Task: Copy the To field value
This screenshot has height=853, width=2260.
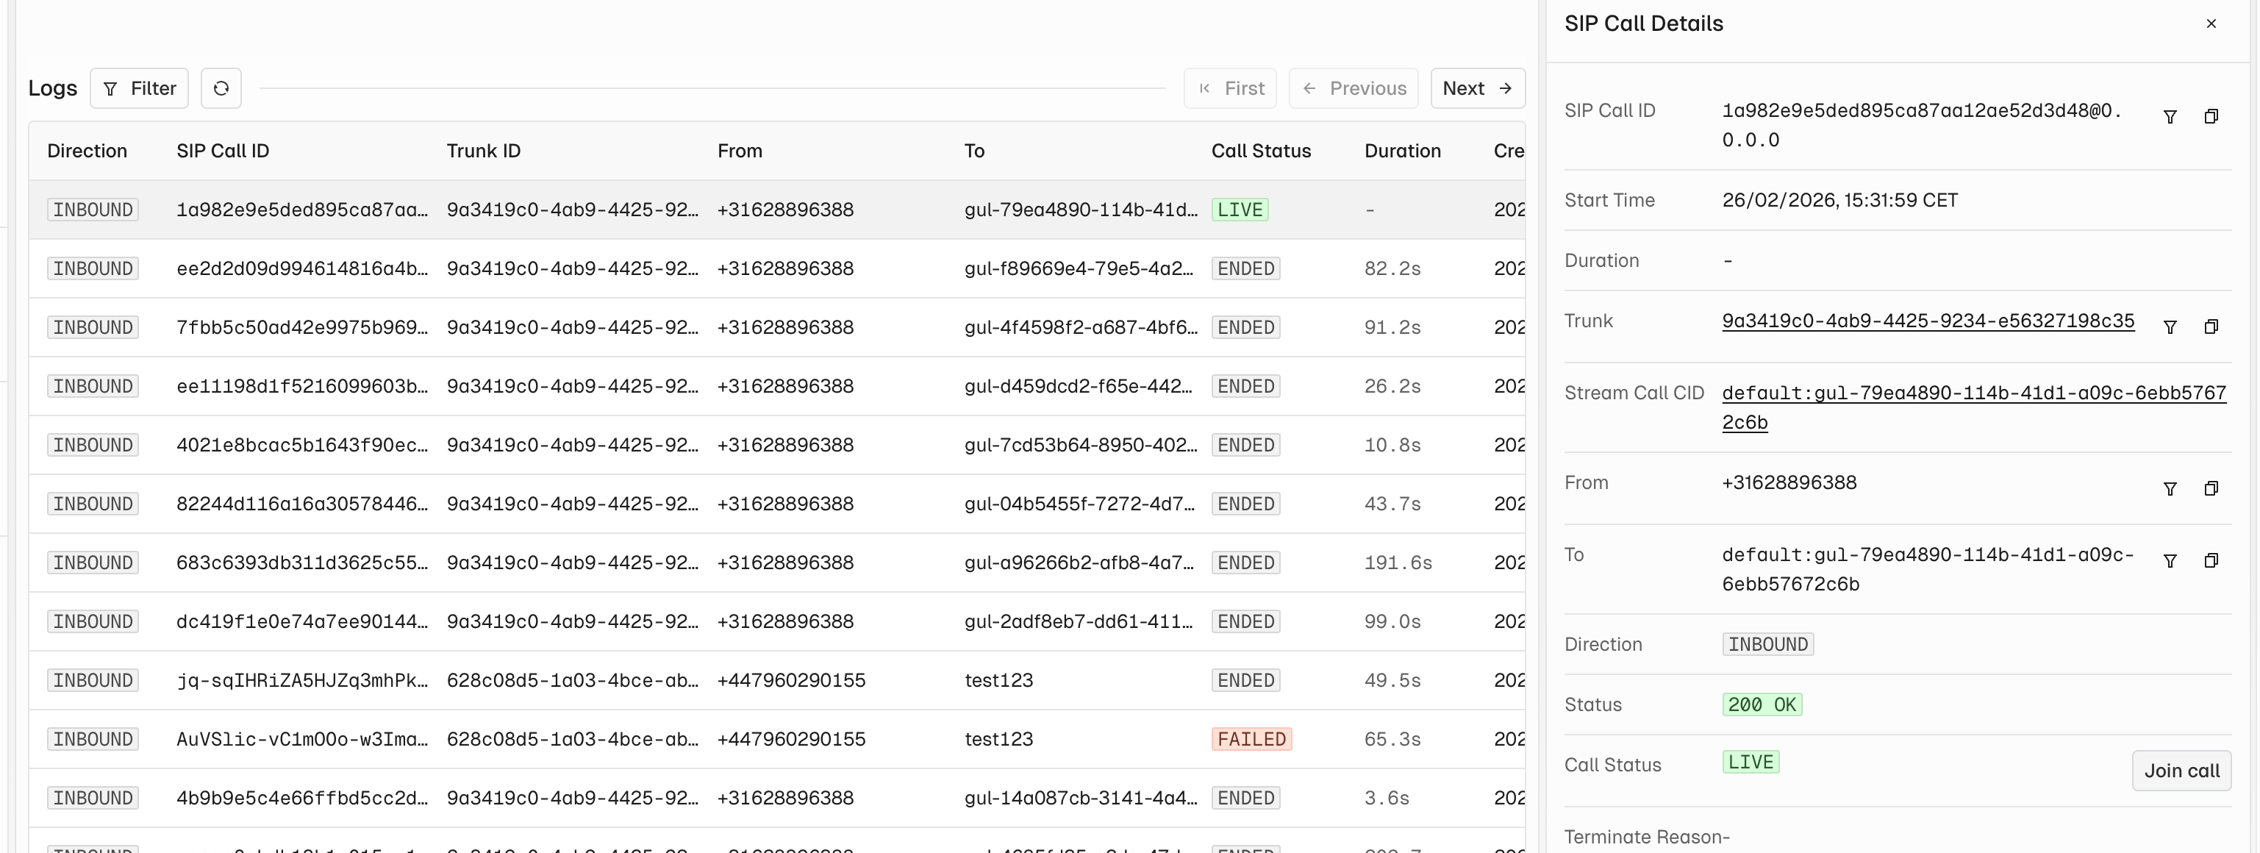Action: (2211, 560)
